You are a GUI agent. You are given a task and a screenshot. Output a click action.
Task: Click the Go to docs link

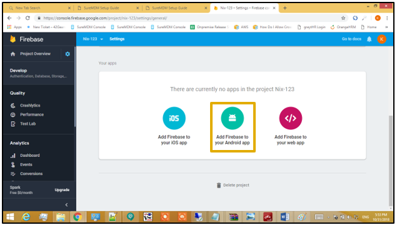(x=351, y=39)
